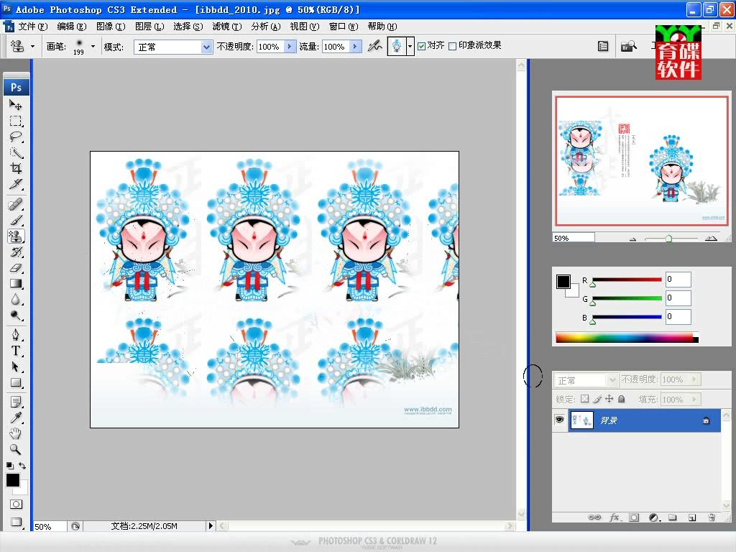Select the Pen tool
The height and width of the screenshot is (552, 736).
(16, 335)
